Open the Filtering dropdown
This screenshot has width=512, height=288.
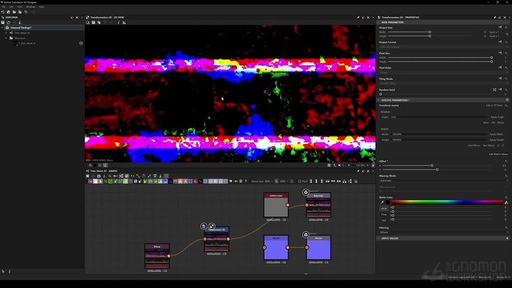click(x=442, y=232)
